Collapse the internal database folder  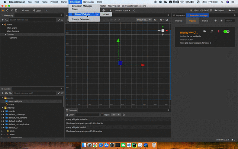(3, 108)
